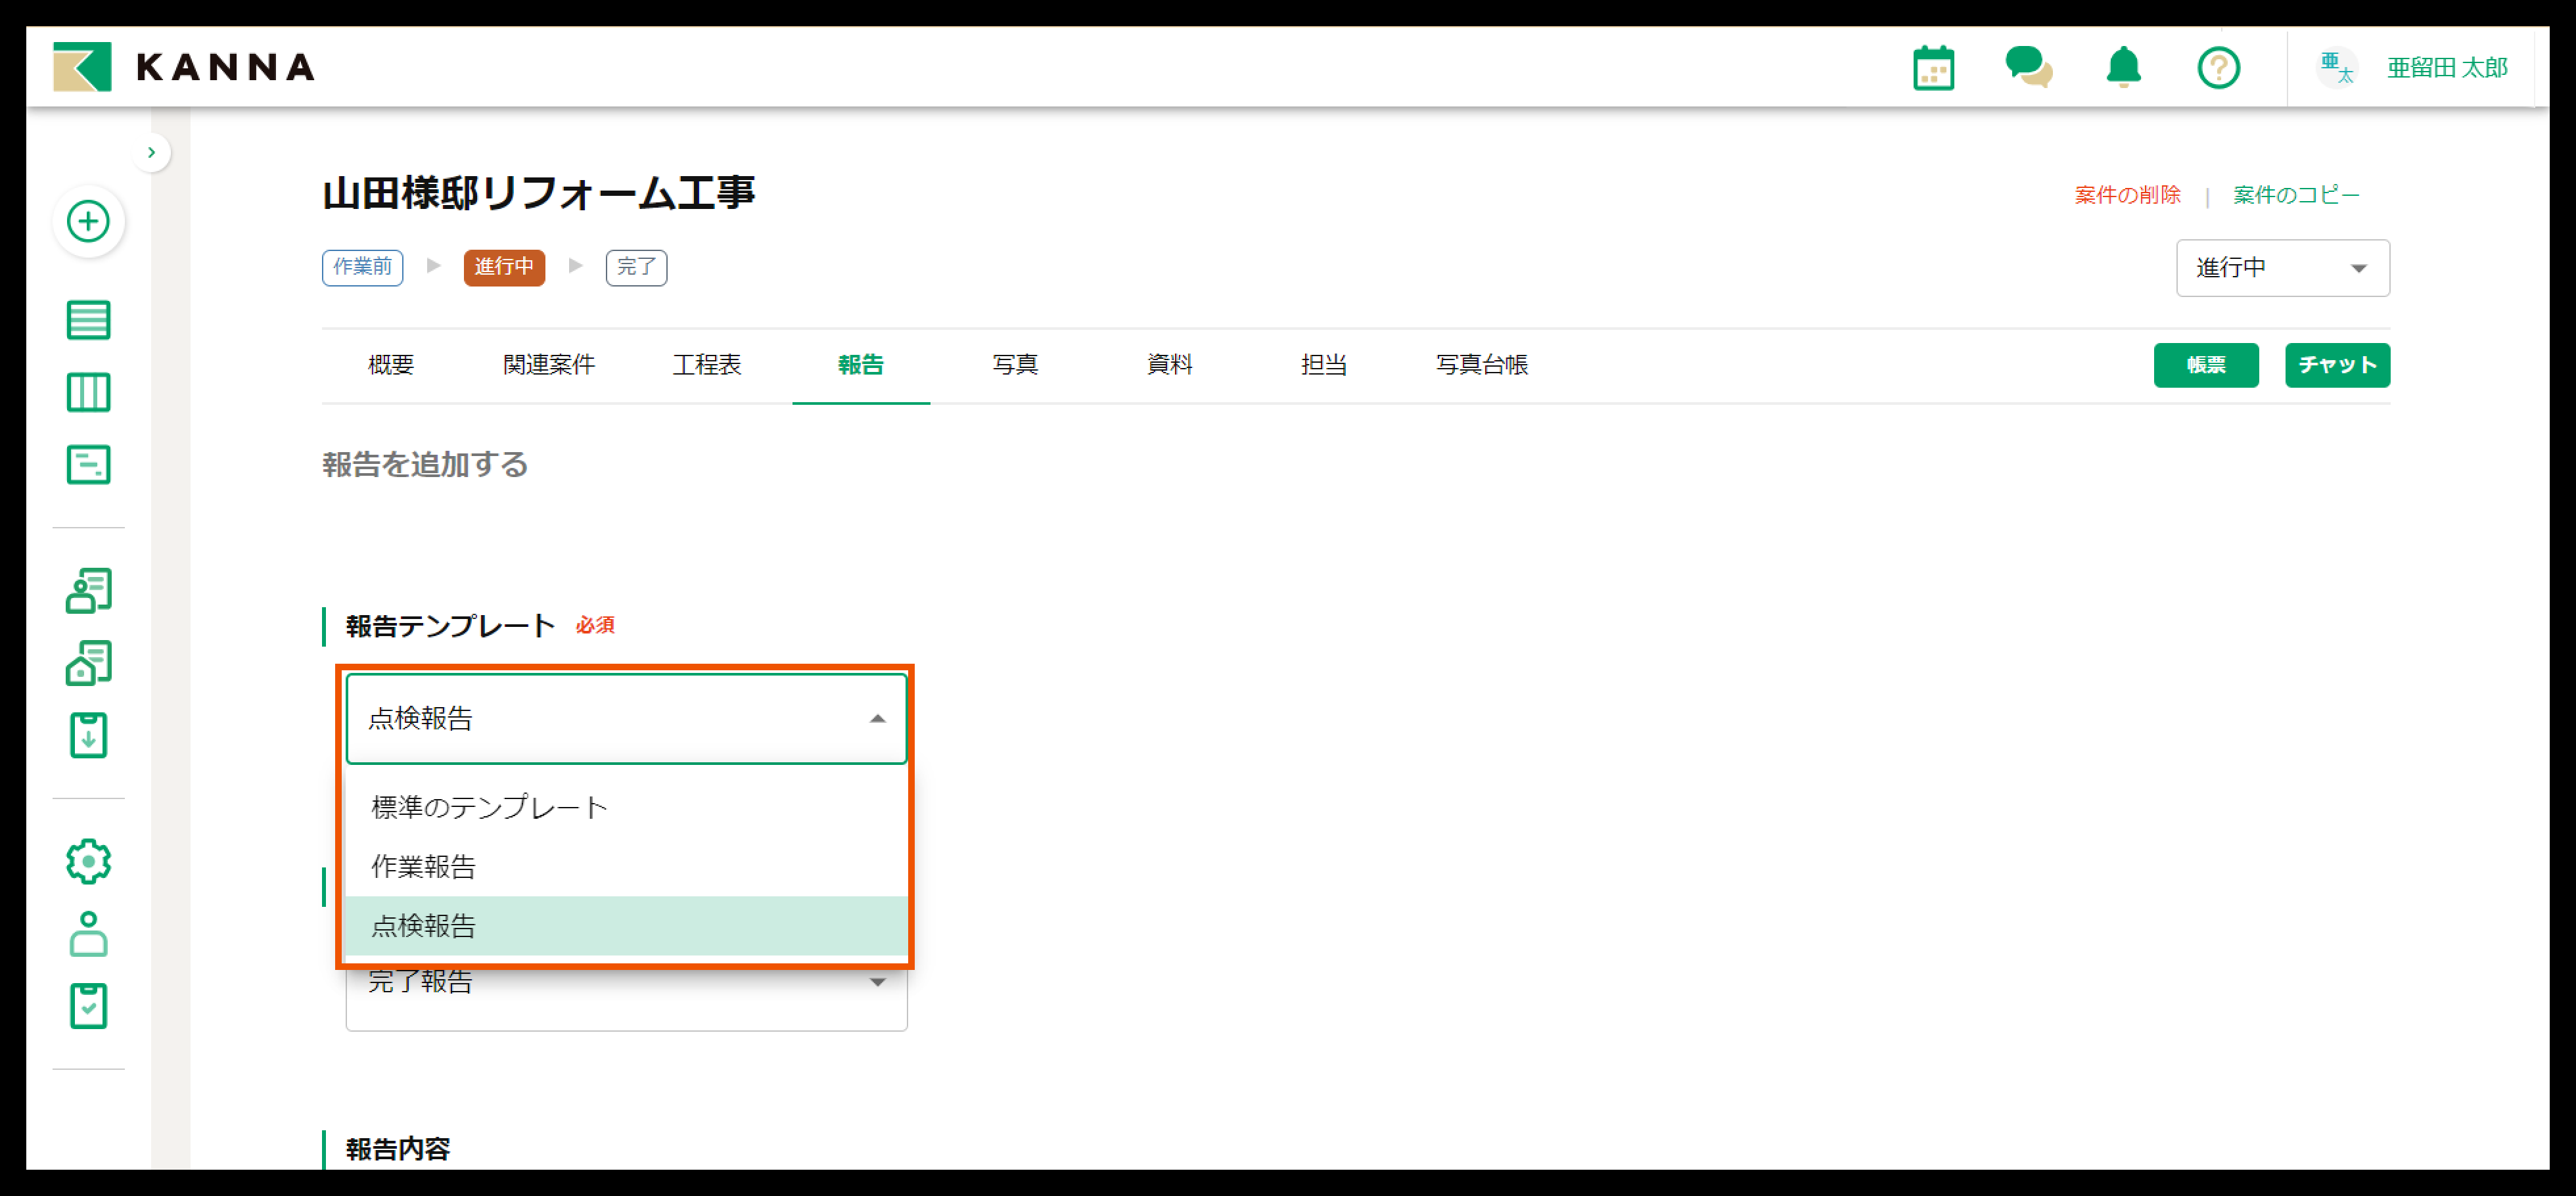Open the 完了報告 dropdown

click(626, 984)
